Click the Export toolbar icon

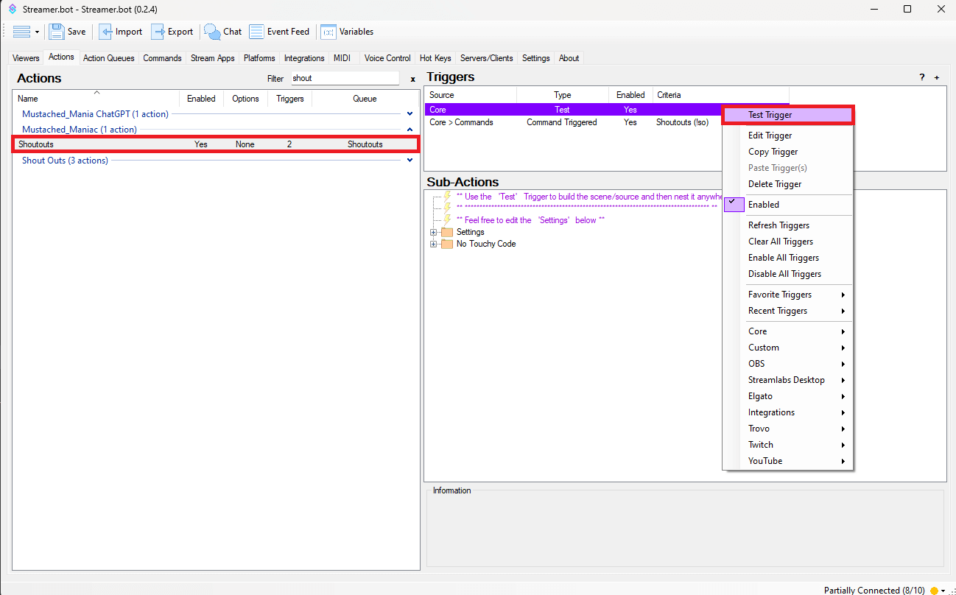158,32
